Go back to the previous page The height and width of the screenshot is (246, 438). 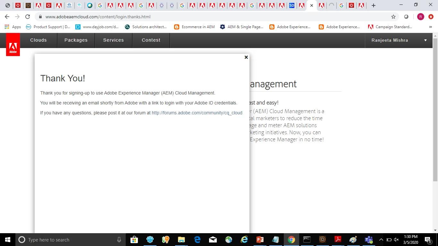click(7, 17)
